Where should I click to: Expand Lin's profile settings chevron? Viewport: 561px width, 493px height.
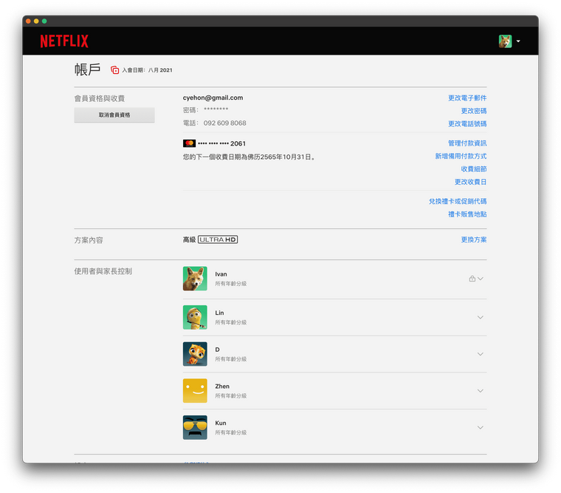[x=481, y=317]
